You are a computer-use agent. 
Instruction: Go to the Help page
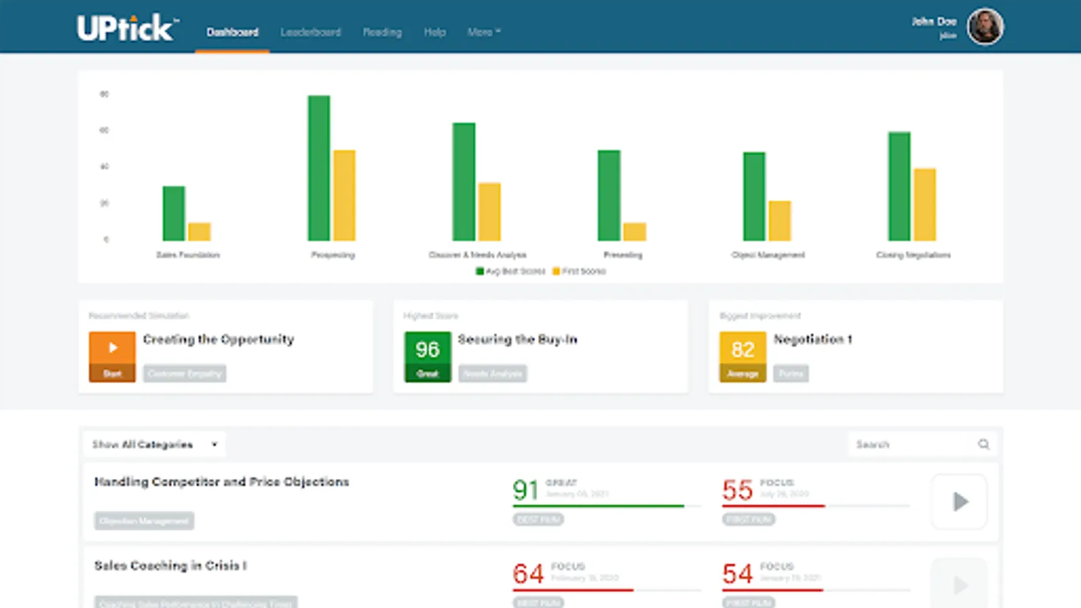click(434, 32)
